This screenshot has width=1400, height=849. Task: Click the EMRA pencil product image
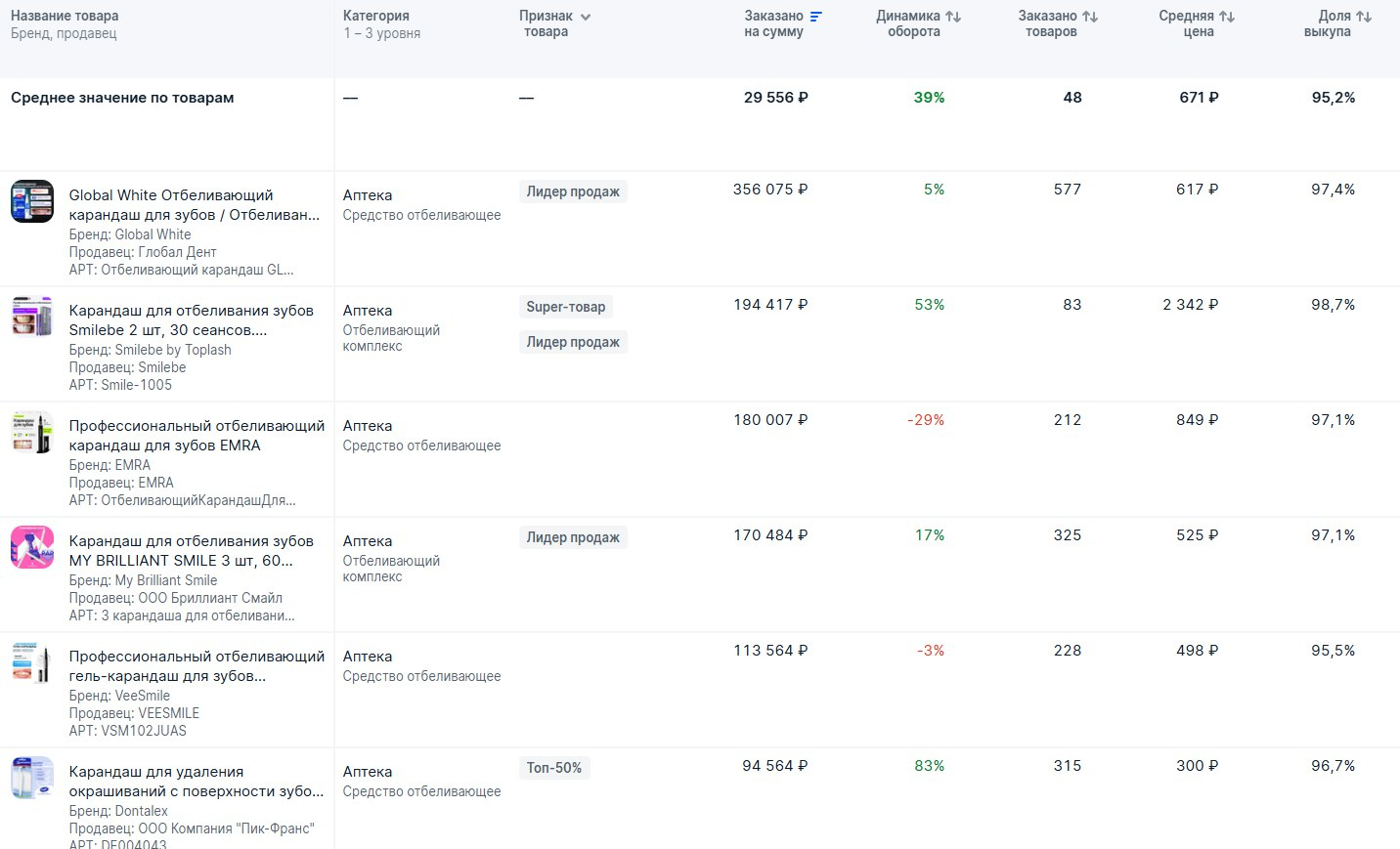click(32, 432)
